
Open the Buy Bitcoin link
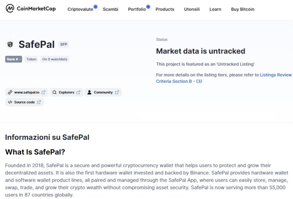[243, 9]
